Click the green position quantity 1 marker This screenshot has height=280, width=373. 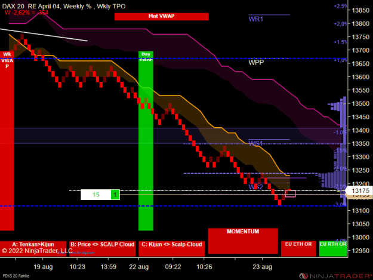tap(115, 195)
